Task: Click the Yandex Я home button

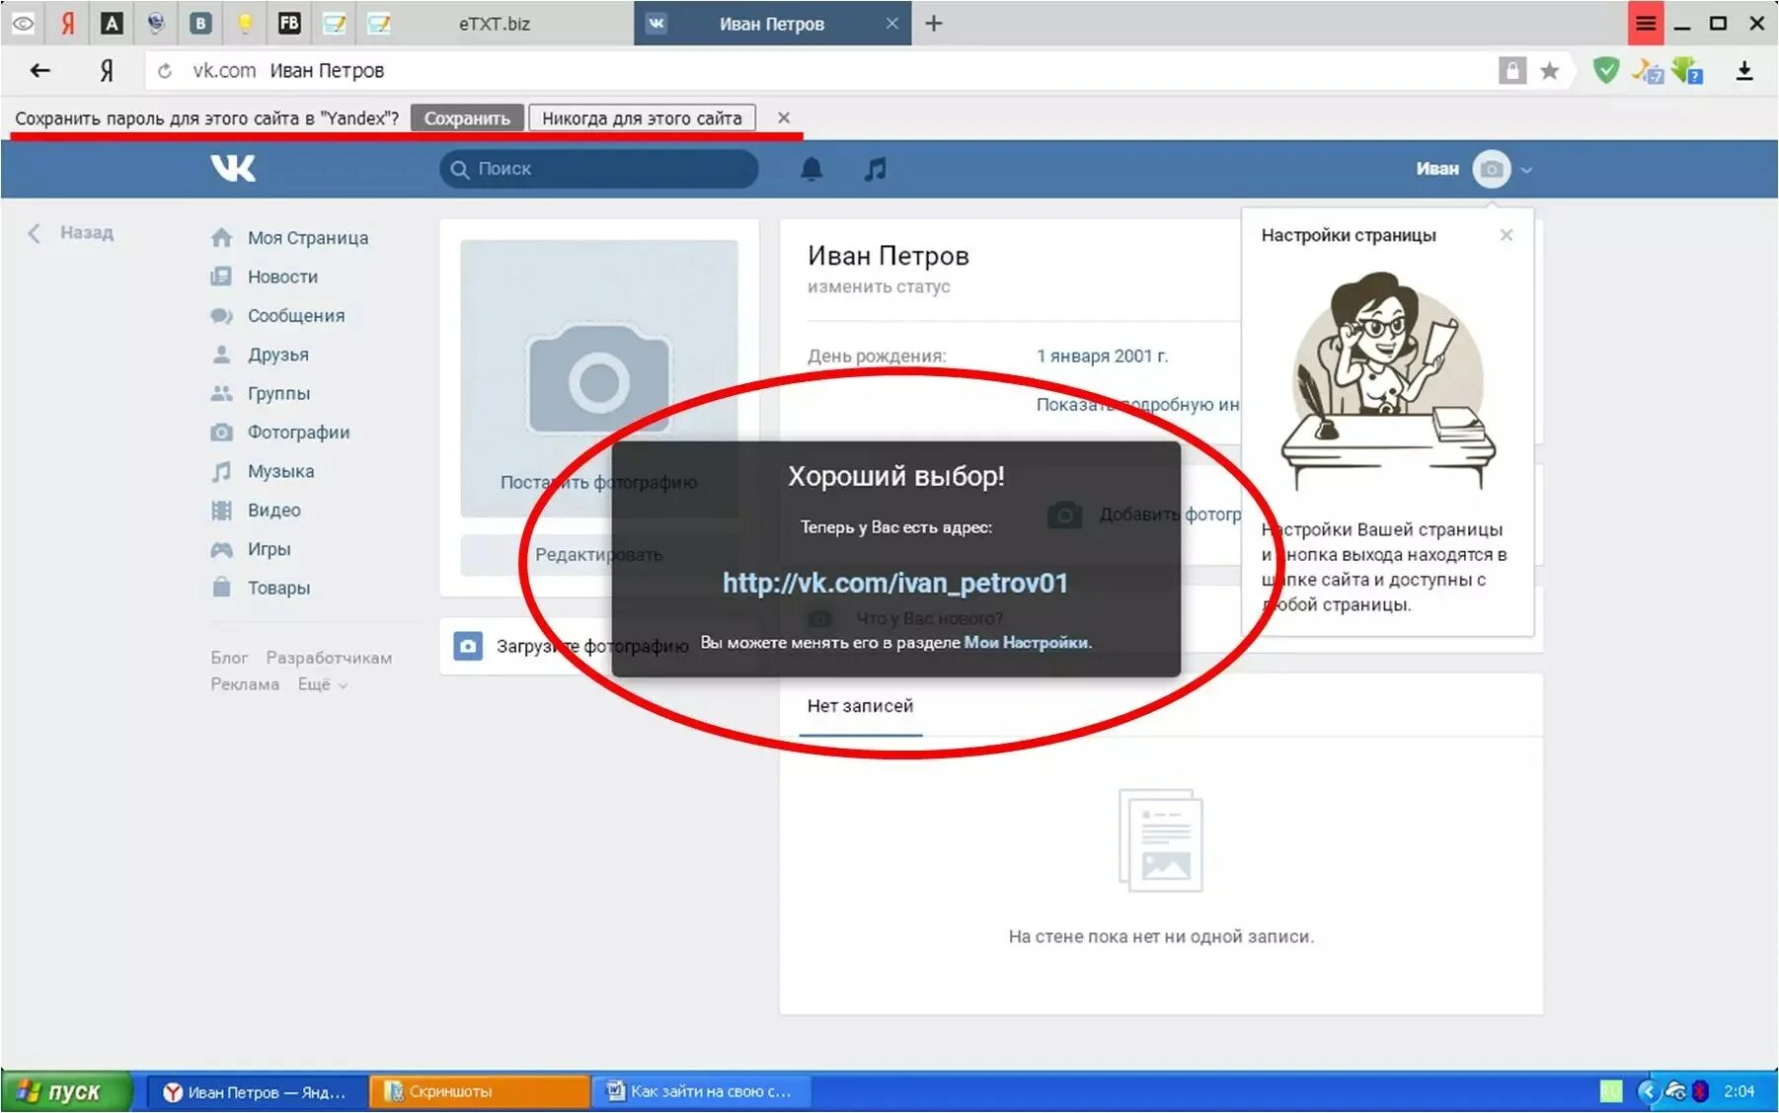Action: coord(107,70)
